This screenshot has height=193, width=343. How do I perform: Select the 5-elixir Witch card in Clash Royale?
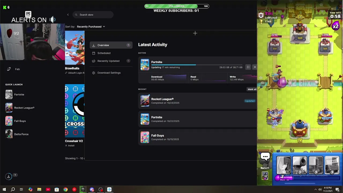click(x=284, y=165)
